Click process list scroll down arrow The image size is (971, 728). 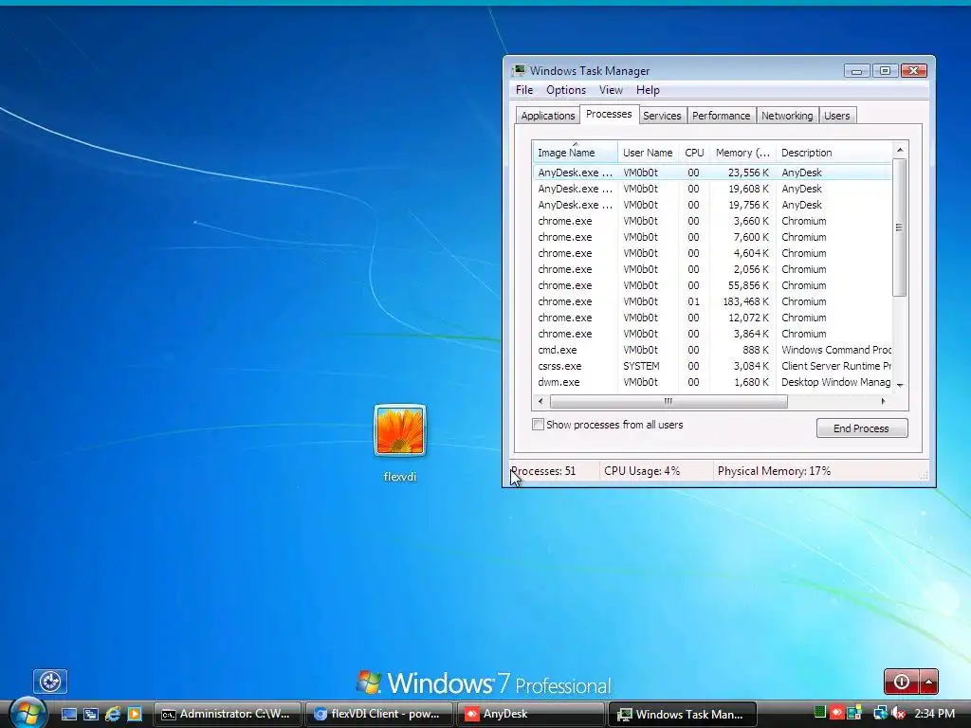900,385
